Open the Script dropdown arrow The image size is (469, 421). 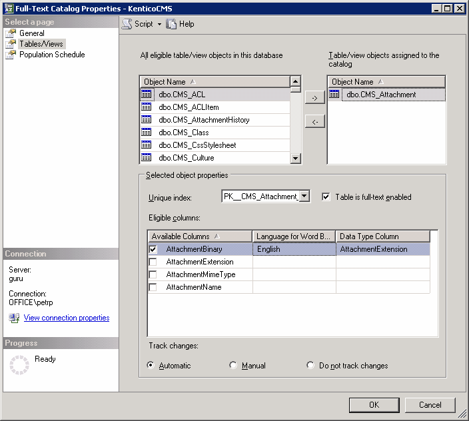click(x=159, y=24)
